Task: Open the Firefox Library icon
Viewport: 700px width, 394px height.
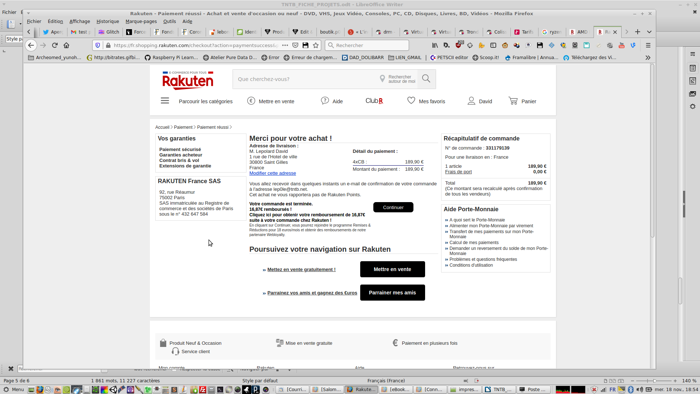Action: [435, 45]
